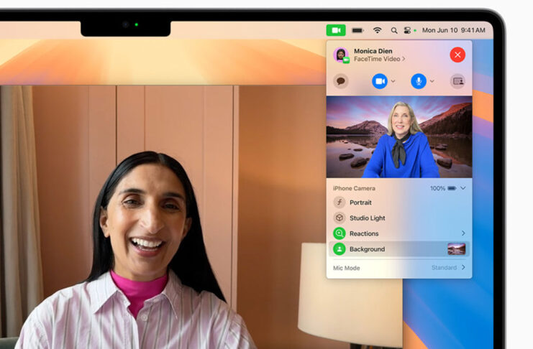The width and height of the screenshot is (533, 349).
Task: Open the Mic Mode Standard option
Action: point(448,268)
